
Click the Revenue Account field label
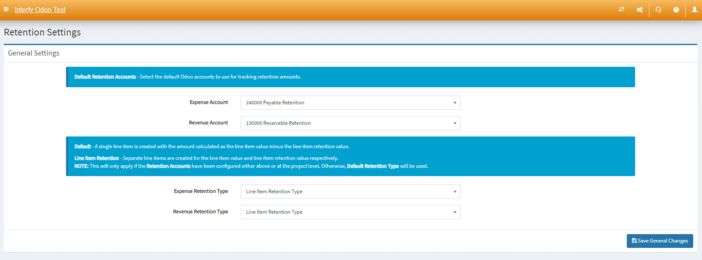(208, 123)
